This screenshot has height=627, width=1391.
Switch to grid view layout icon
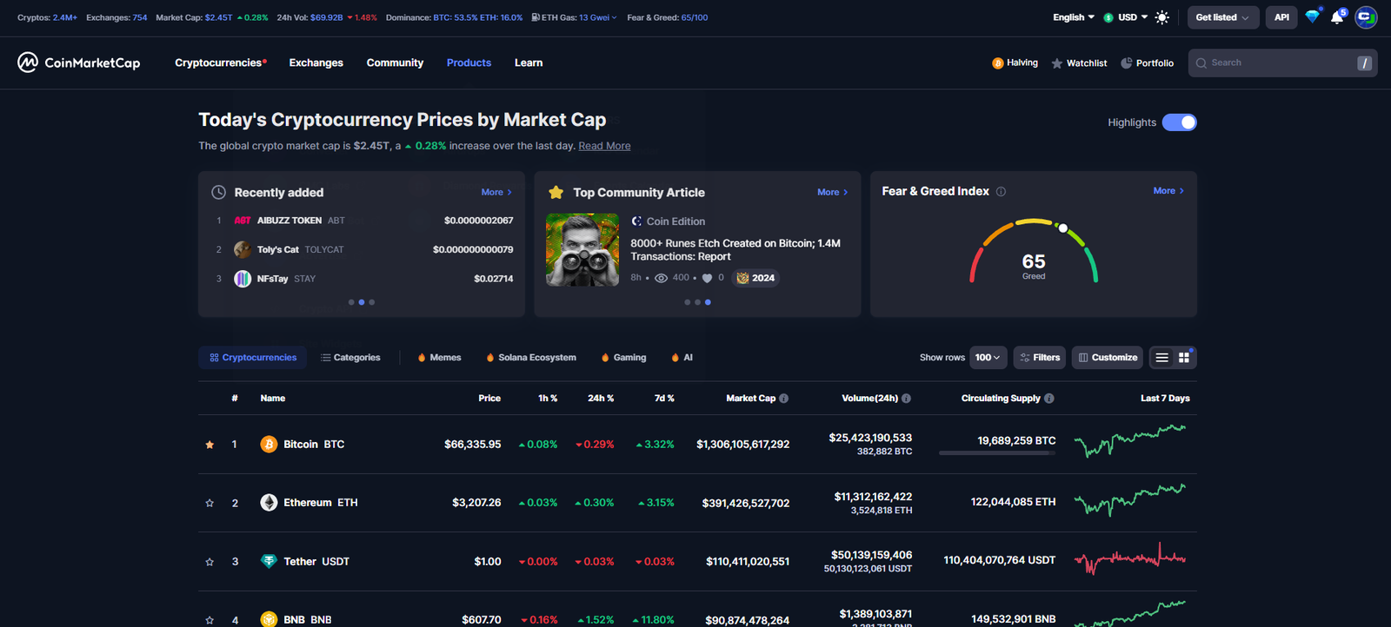[x=1183, y=358]
